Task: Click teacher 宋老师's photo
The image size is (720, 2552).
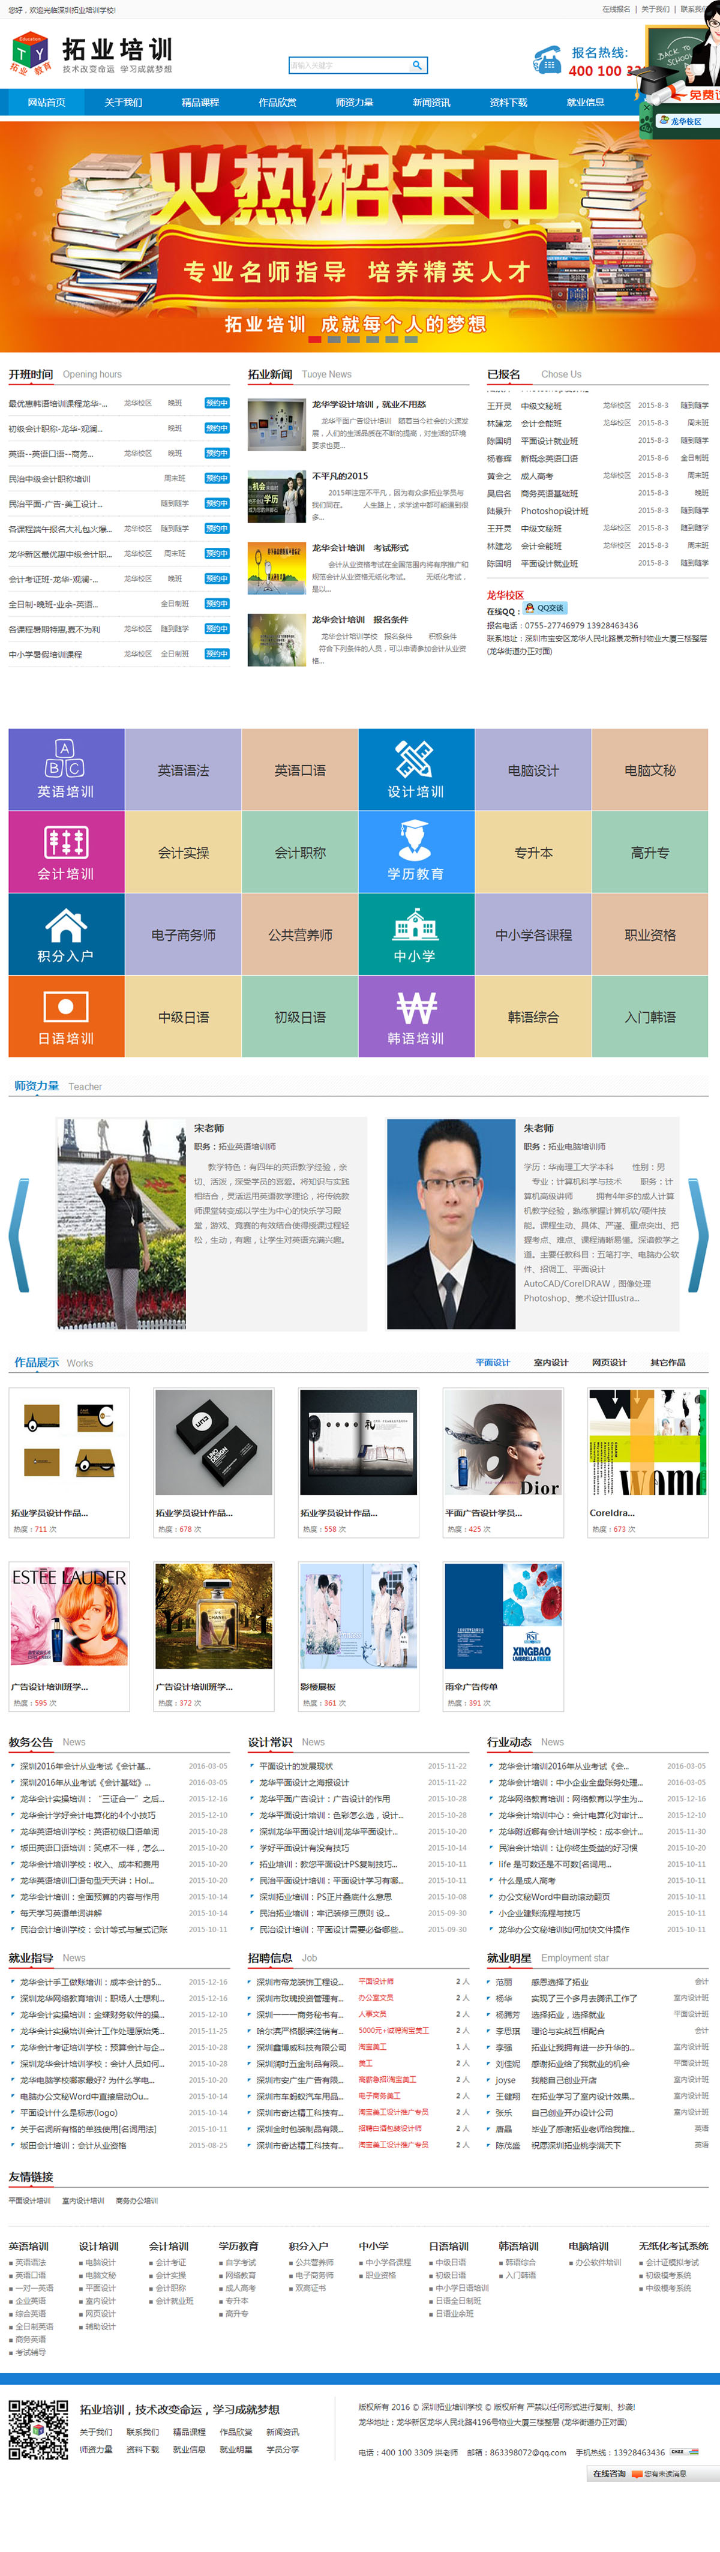Action: click(x=122, y=1223)
